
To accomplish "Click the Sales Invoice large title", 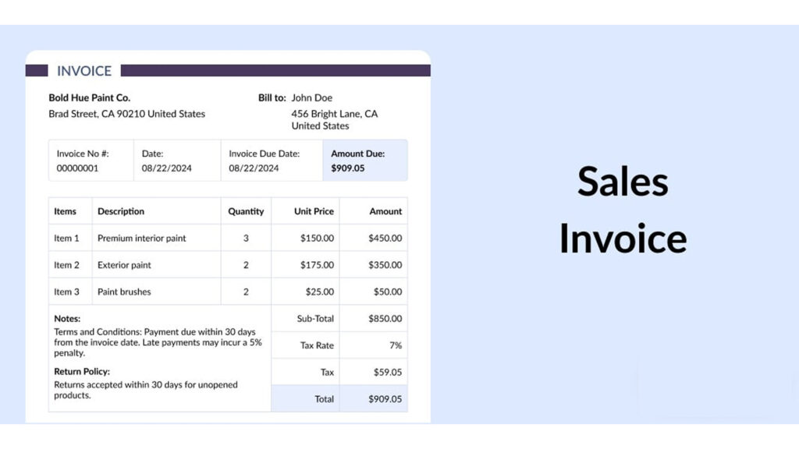I will click(x=623, y=210).
